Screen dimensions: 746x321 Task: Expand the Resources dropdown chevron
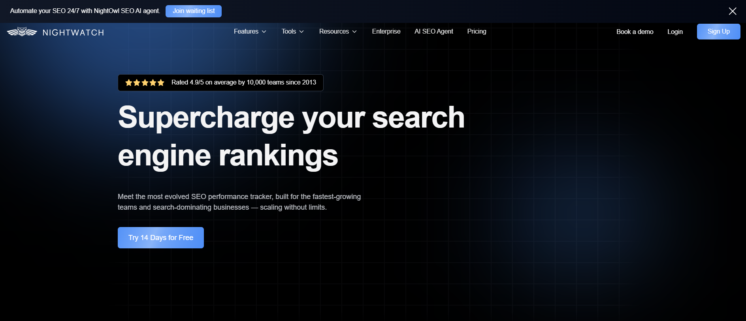pyautogui.click(x=354, y=32)
